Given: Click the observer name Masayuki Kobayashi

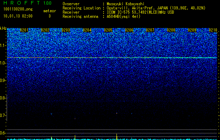Looking at the screenshot, I should (126, 4).
